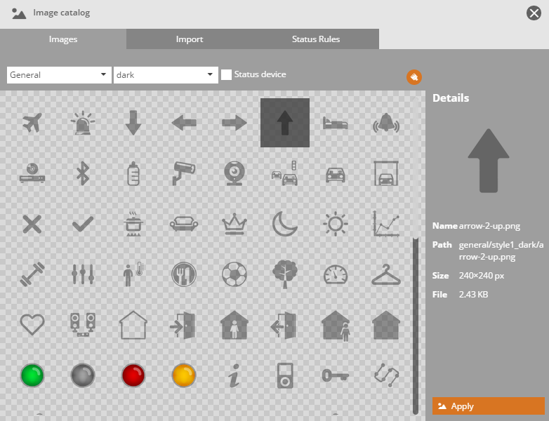Select the airplane icon

tap(32, 123)
